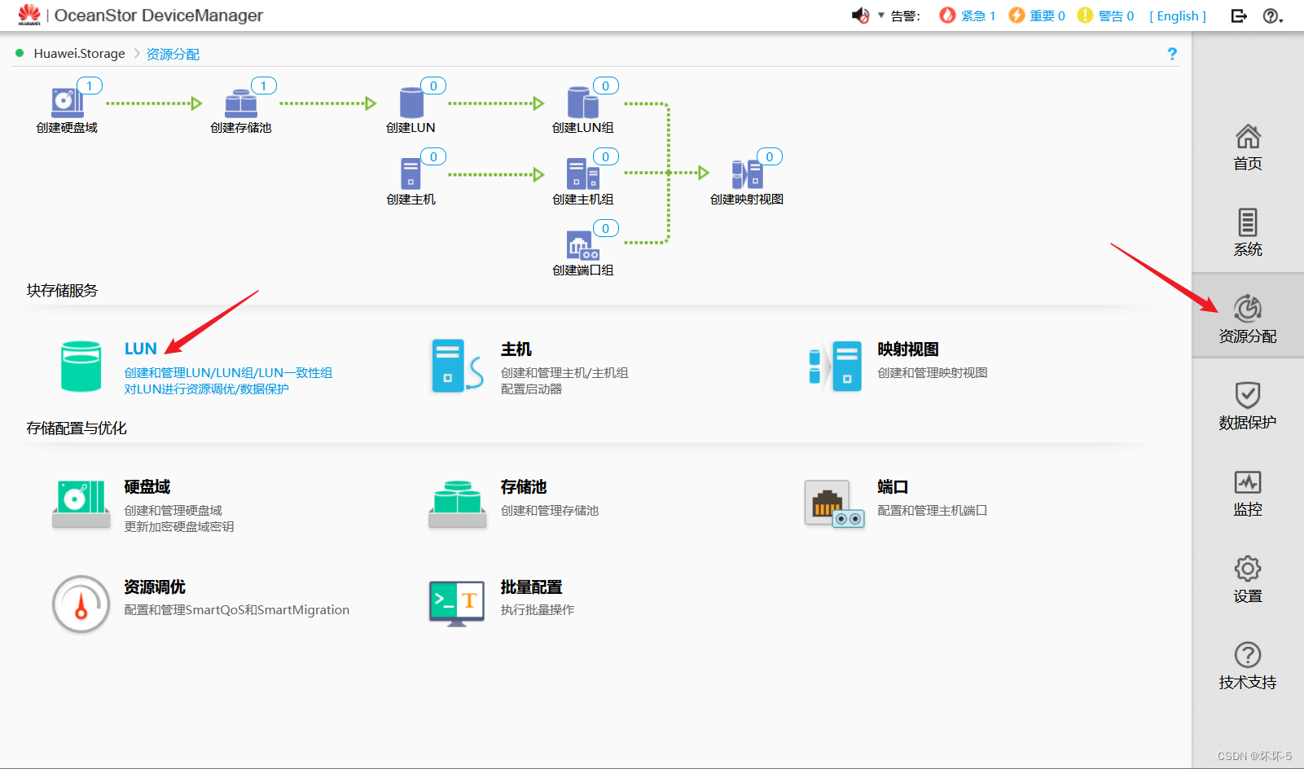View the 紧急 1 critical alarms

tap(968, 15)
